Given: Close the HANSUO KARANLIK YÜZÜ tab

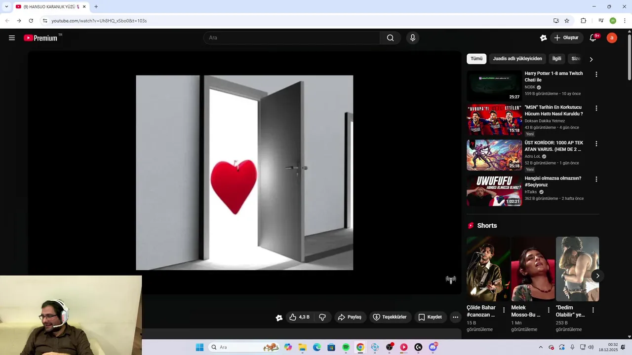Looking at the screenshot, I should coord(84,6).
